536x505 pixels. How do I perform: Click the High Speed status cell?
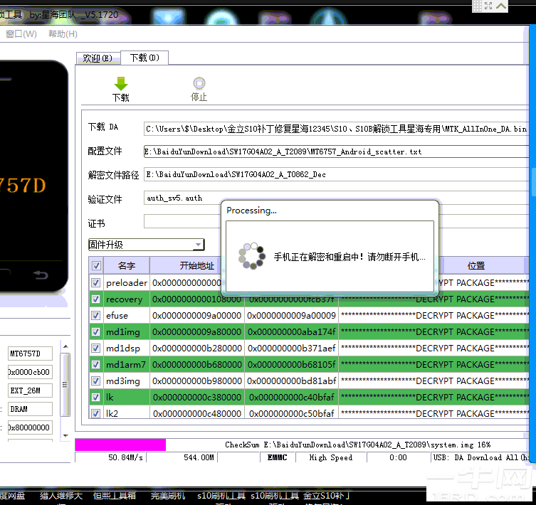pos(331,457)
